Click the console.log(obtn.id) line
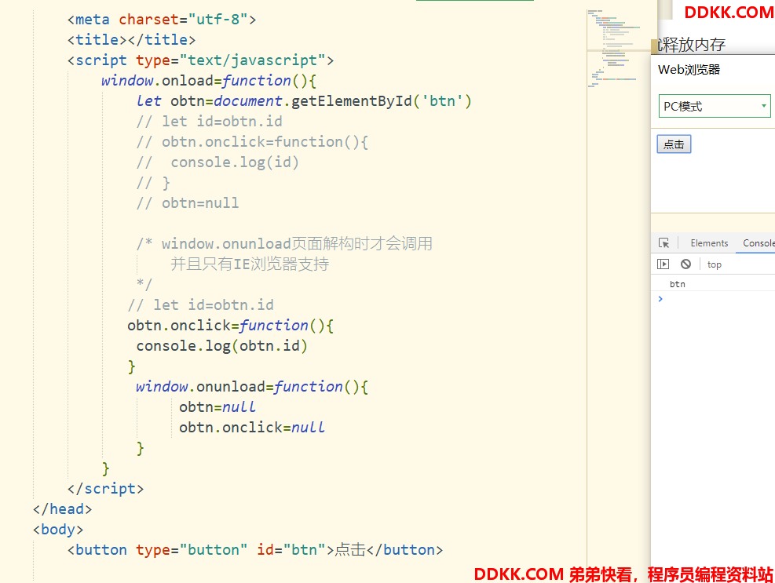775x583 pixels. pyautogui.click(x=221, y=346)
